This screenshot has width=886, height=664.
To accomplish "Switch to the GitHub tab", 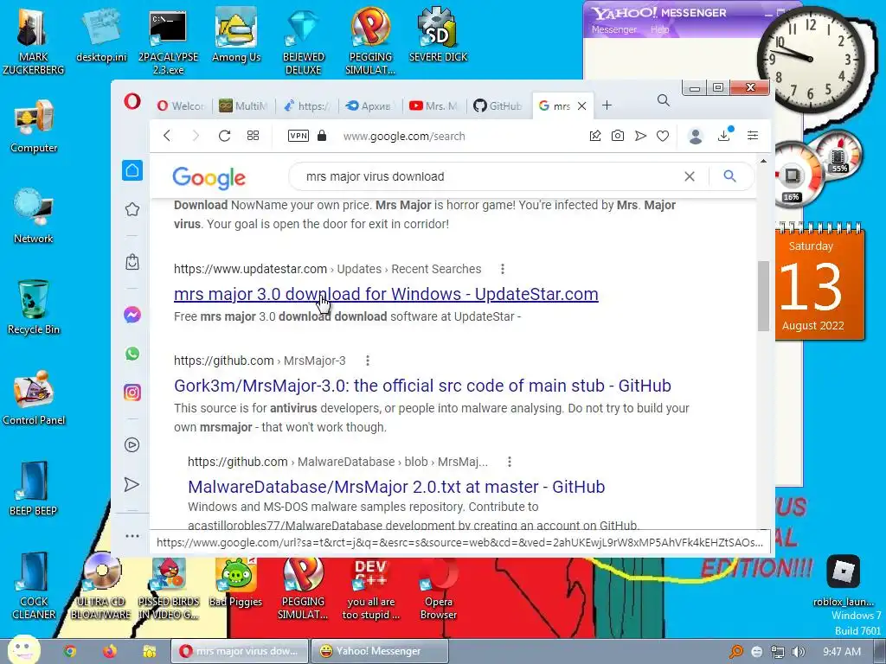I will (x=498, y=105).
